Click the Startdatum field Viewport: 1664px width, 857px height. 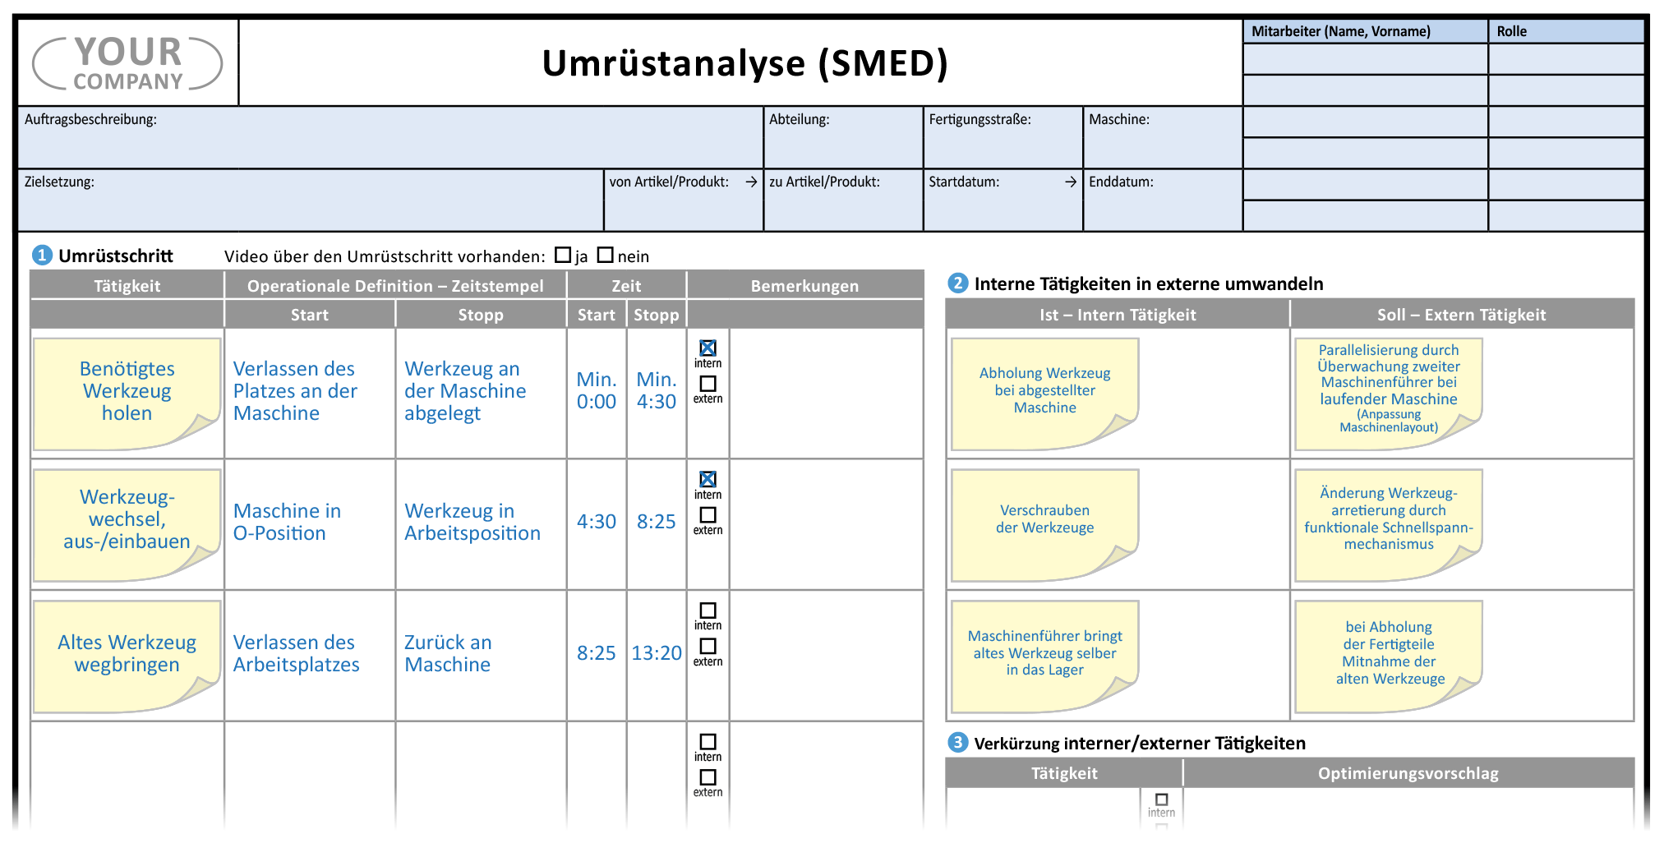tap(1003, 200)
